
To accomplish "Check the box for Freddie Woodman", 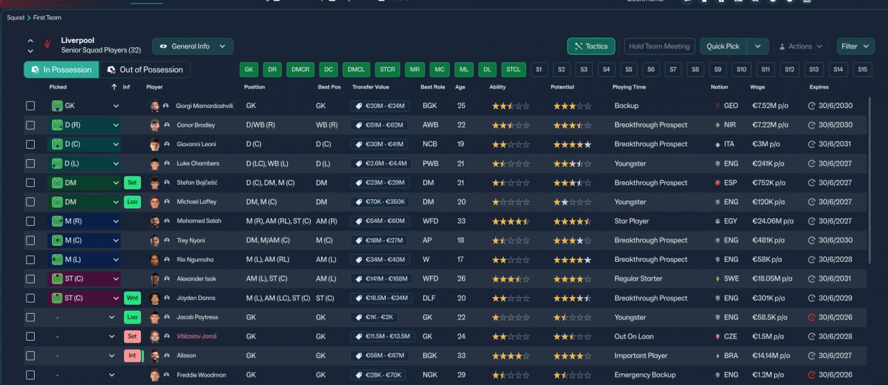I will pos(30,375).
